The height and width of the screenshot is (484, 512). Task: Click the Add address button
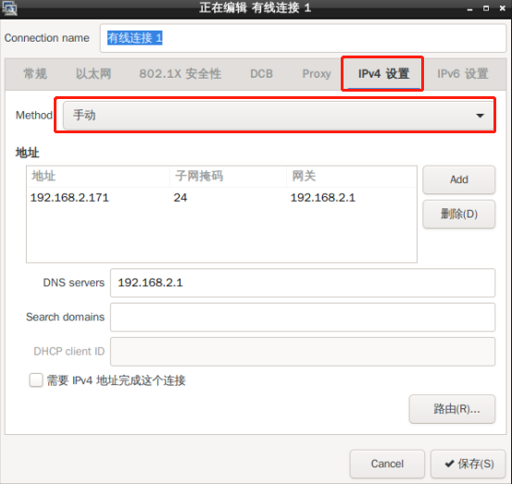click(x=459, y=180)
